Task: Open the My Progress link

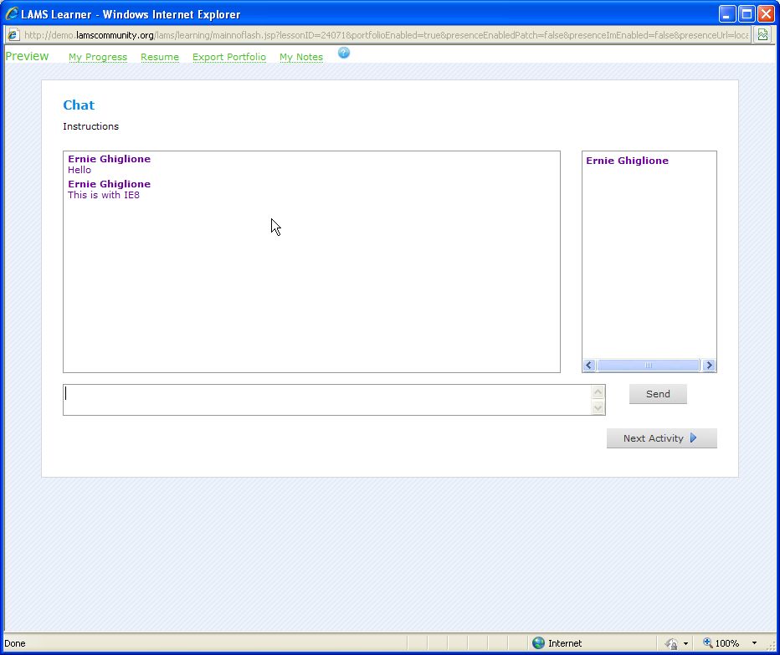Action: tap(98, 57)
